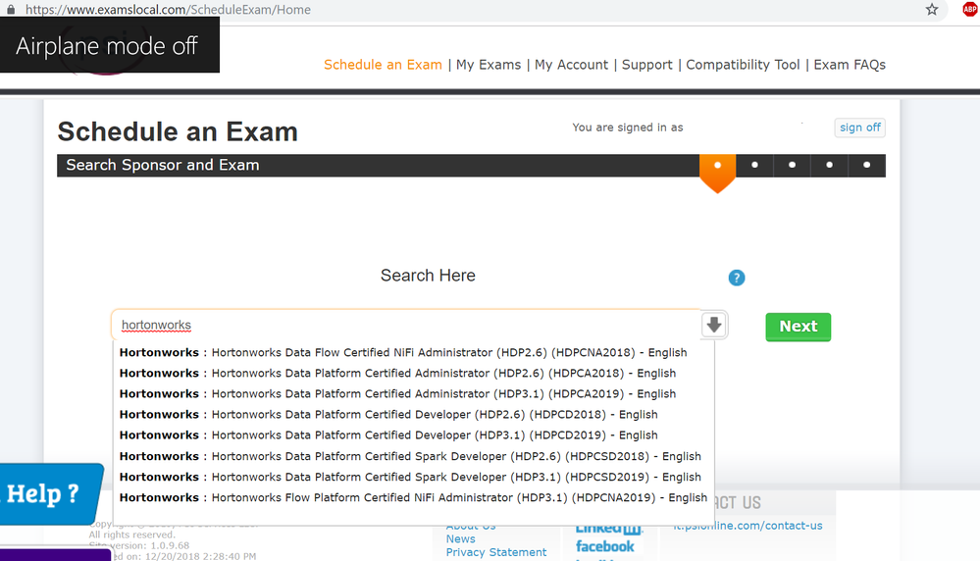This screenshot has width=980, height=561.
Task: Go to My Account page
Action: click(x=571, y=65)
